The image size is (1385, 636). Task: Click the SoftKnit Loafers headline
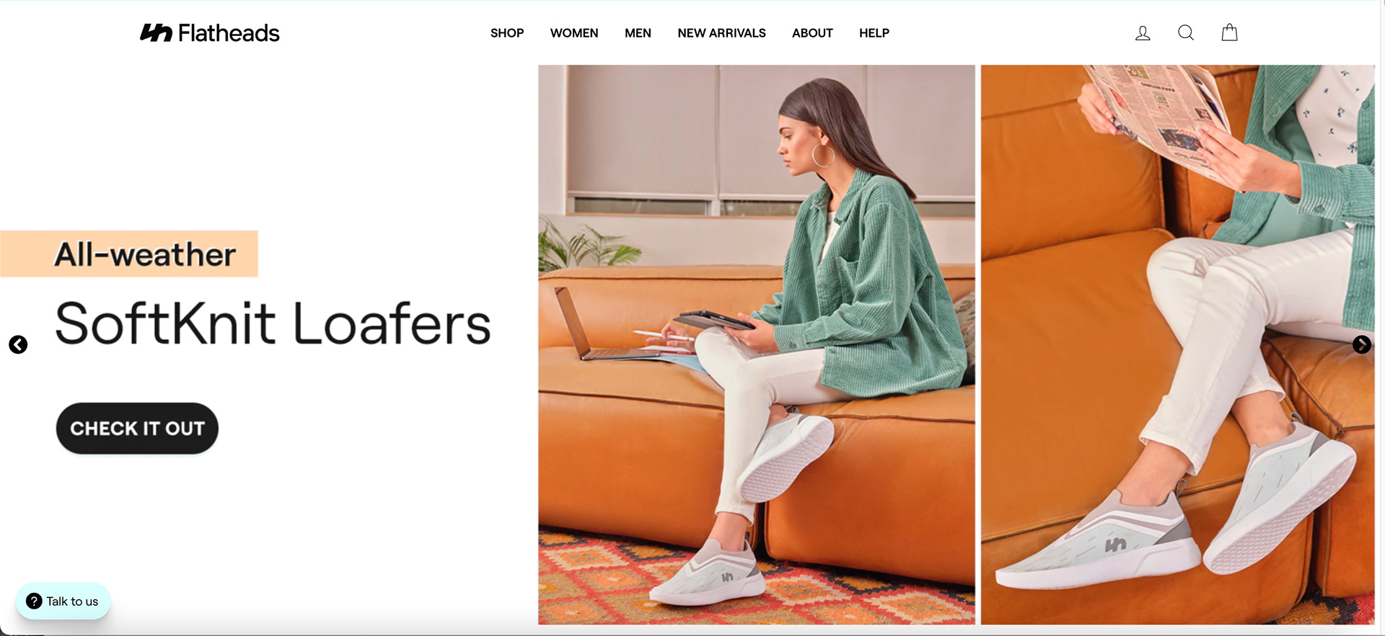273,323
